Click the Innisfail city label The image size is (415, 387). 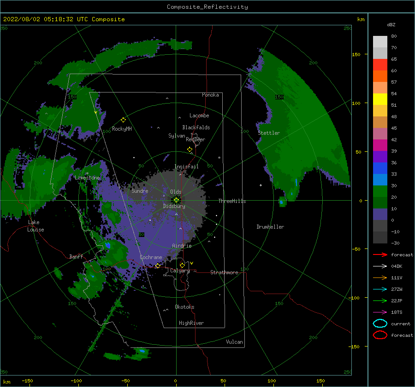186,167
